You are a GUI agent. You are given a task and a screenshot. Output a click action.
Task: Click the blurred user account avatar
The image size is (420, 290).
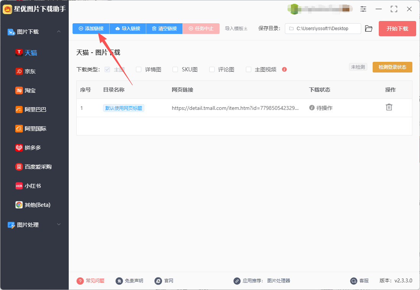pyautogui.click(x=294, y=9)
